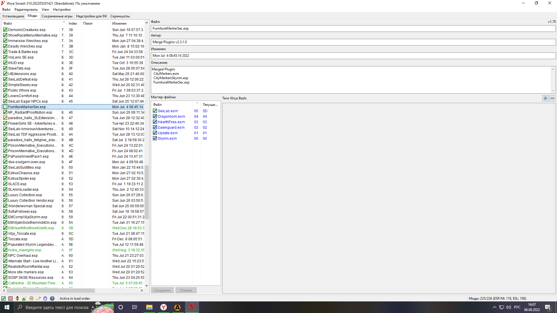Click the pencil checklist icon in status bar
The height and width of the screenshot is (313, 557).
tap(38, 299)
